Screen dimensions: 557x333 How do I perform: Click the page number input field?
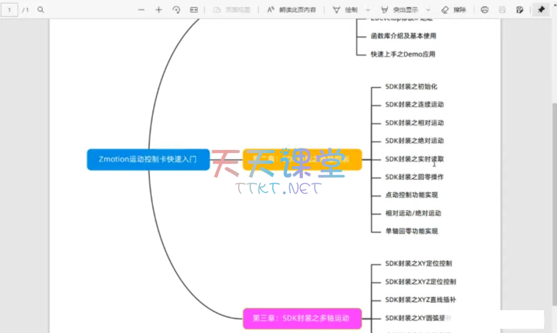[10, 10]
